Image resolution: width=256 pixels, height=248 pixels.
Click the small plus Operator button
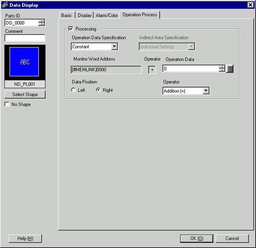coord(152,70)
